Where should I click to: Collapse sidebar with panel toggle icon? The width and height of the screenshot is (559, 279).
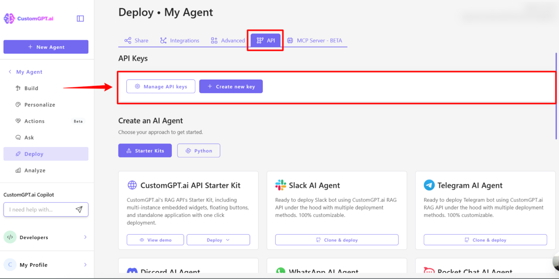[x=80, y=18]
